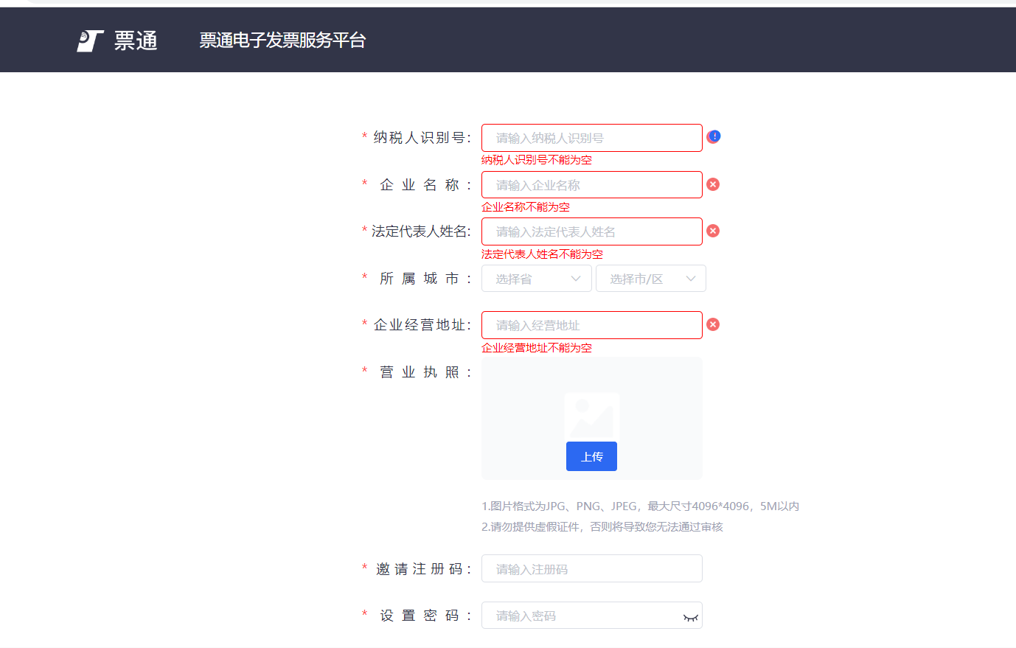Click the 票通 brand name text
The image size is (1016, 648).
click(x=136, y=41)
